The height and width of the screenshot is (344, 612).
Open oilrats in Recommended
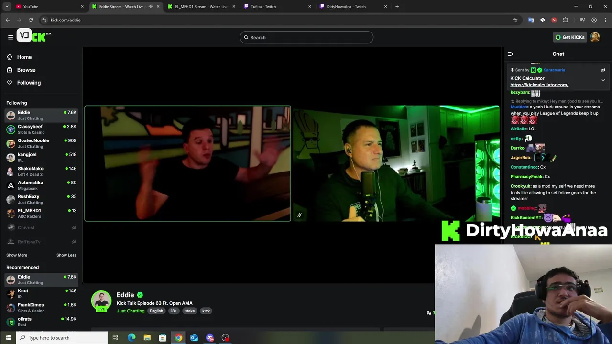(x=42, y=322)
